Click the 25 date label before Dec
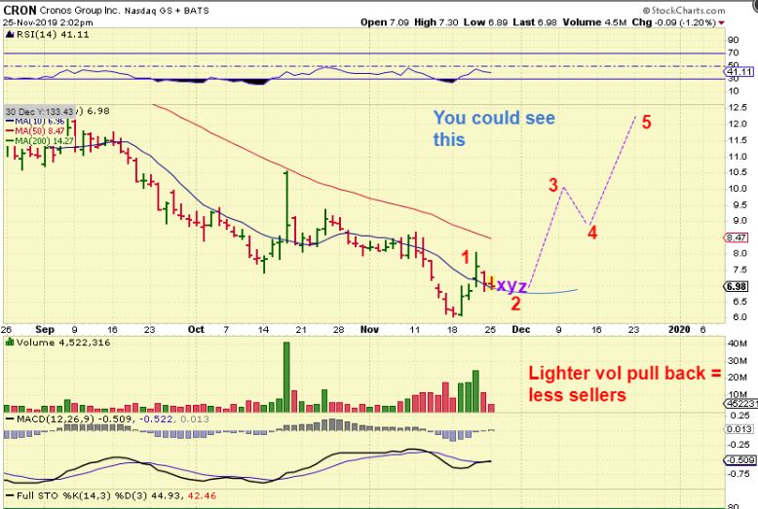The image size is (758, 509). coord(490,329)
